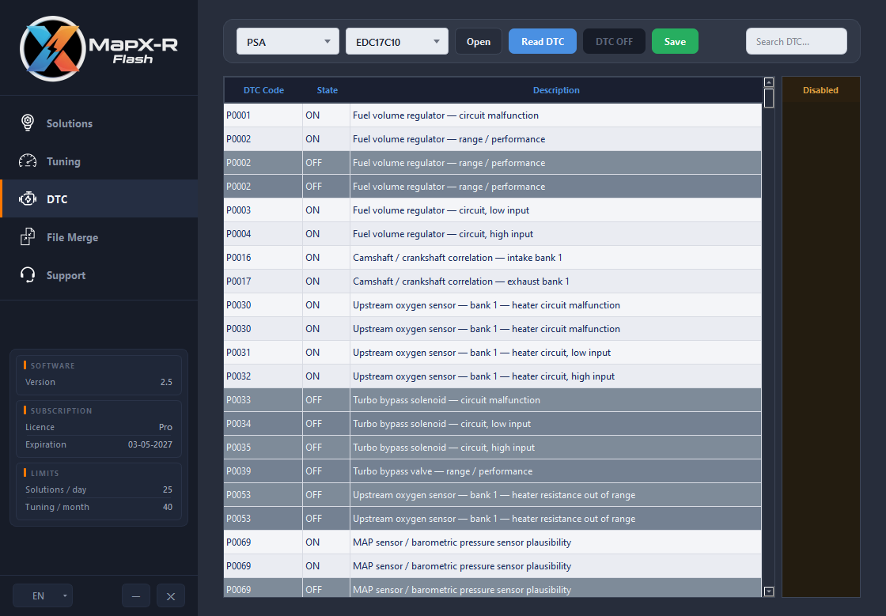Select the P0035 code cell
Viewport: 886px width, 616px height.
263,448
